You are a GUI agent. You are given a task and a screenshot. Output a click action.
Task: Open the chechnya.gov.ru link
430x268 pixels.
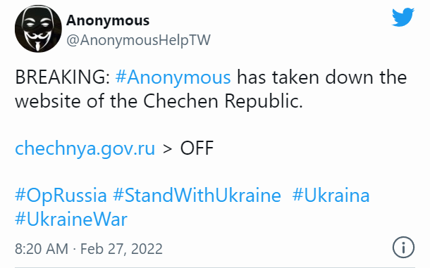coord(85,148)
